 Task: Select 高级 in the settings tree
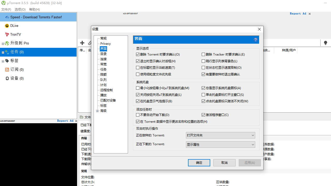point(103,111)
